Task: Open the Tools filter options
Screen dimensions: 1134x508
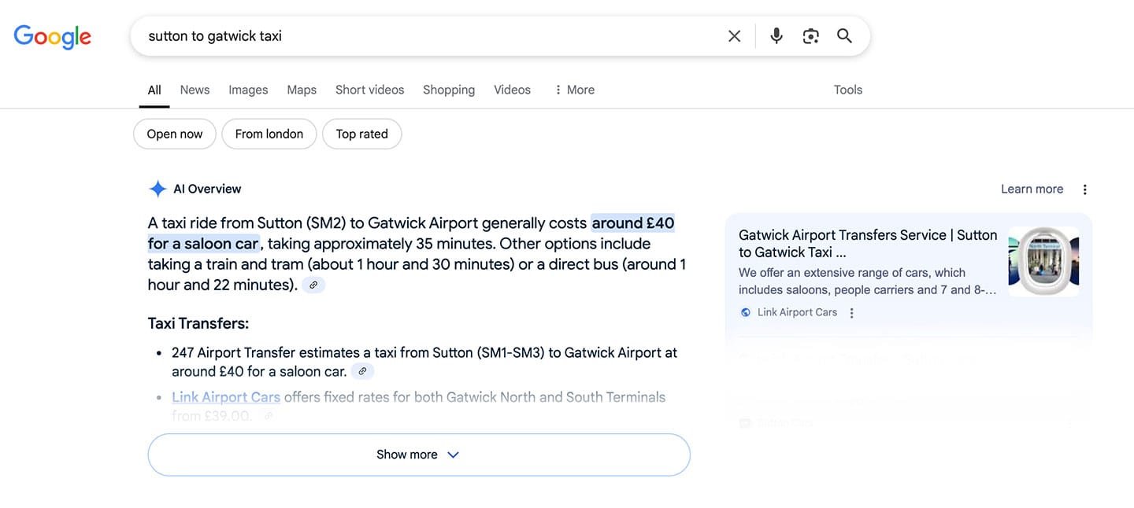Action: [848, 90]
